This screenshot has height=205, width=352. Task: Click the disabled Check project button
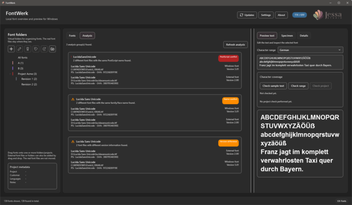pos(320,86)
